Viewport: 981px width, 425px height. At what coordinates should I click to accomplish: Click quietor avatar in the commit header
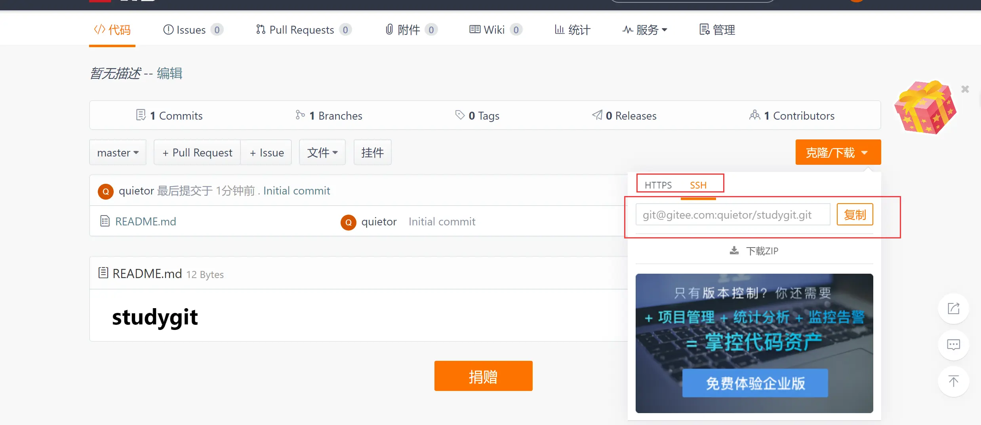(106, 191)
